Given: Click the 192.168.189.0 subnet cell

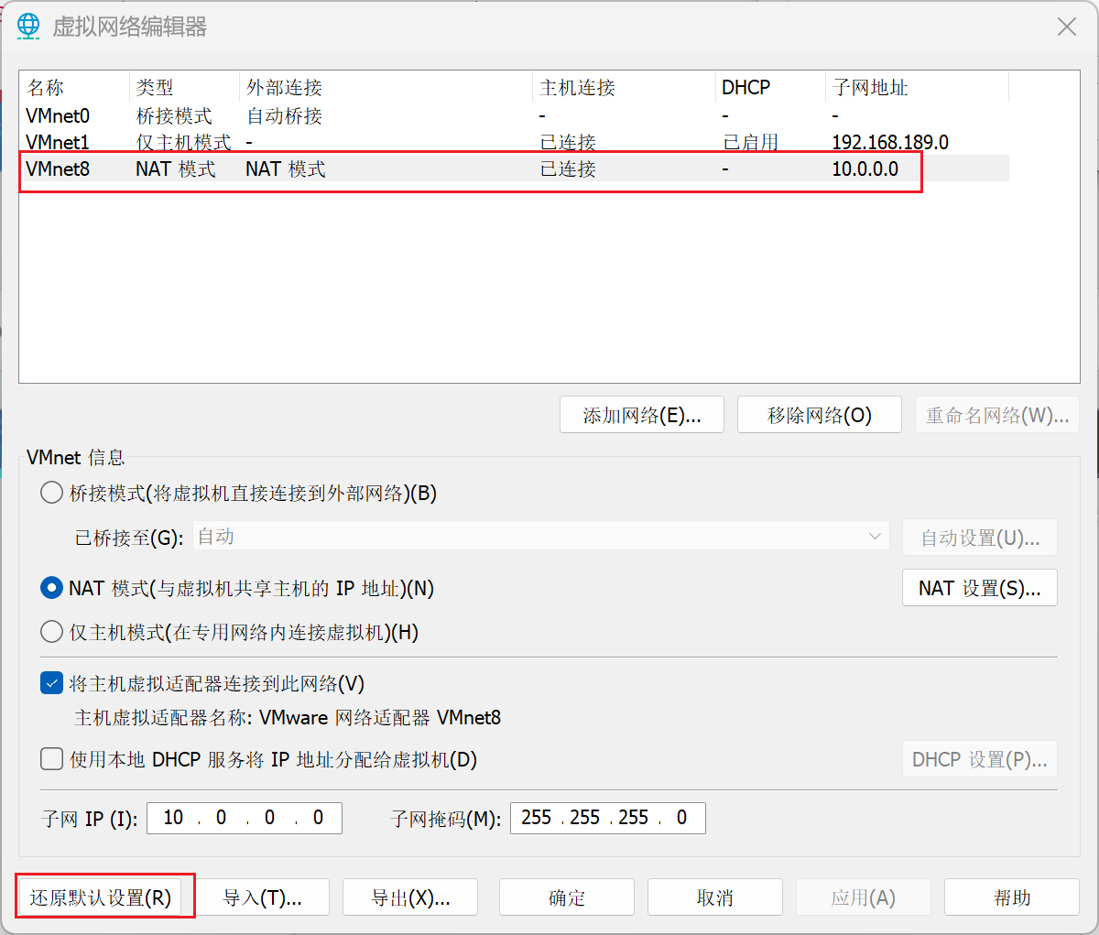Looking at the screenshot, I should pyautogui.click(x=890, y=142).
